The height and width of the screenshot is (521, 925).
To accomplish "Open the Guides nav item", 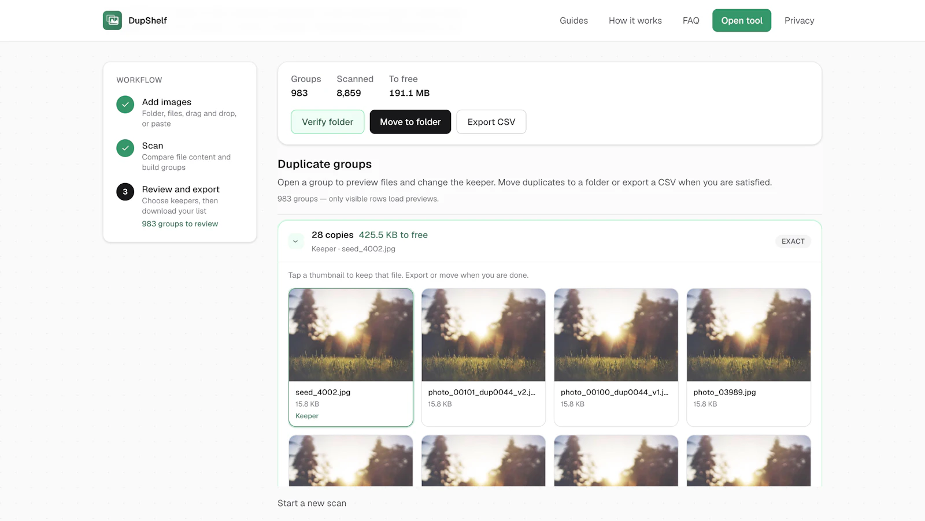I will (x=573, y=21).
